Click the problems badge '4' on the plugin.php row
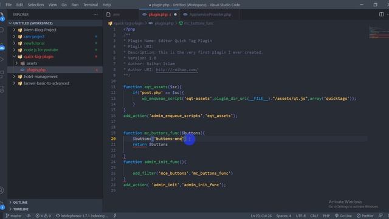 coord(97,70)
